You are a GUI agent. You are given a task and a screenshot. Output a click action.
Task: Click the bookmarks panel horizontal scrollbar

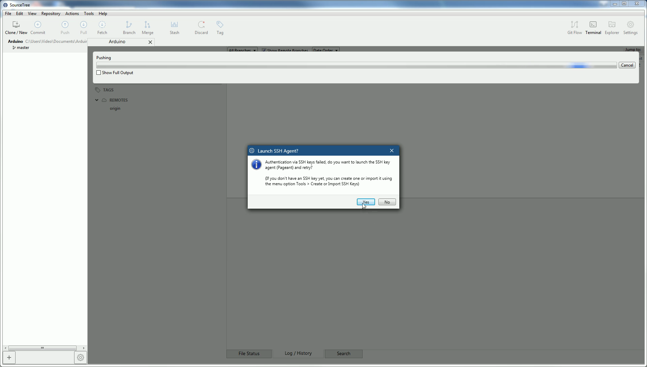coord(42,348)
